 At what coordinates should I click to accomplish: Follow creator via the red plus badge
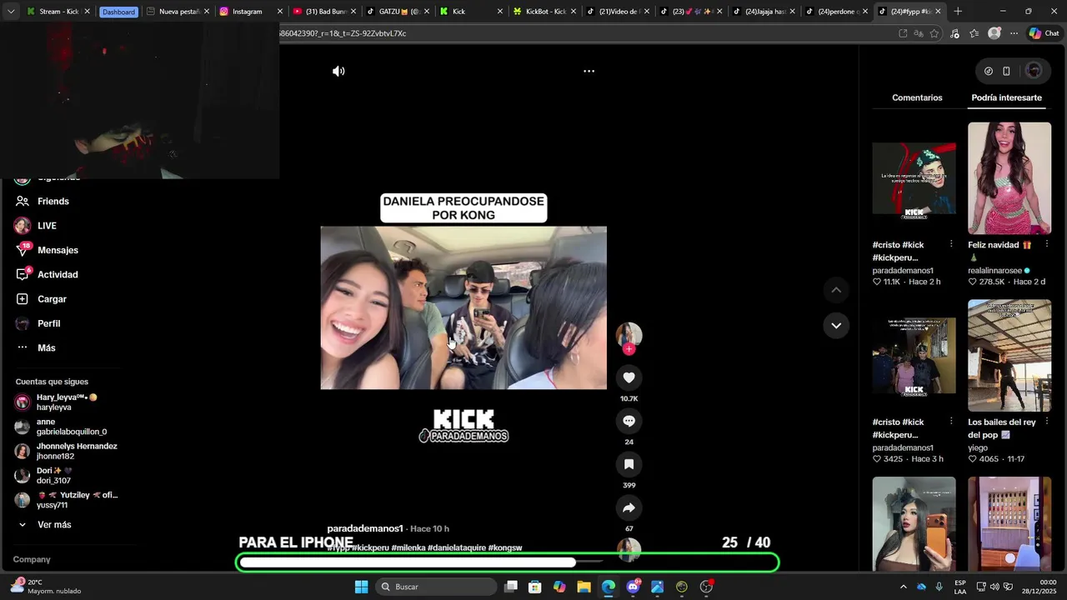coord(629,349)
